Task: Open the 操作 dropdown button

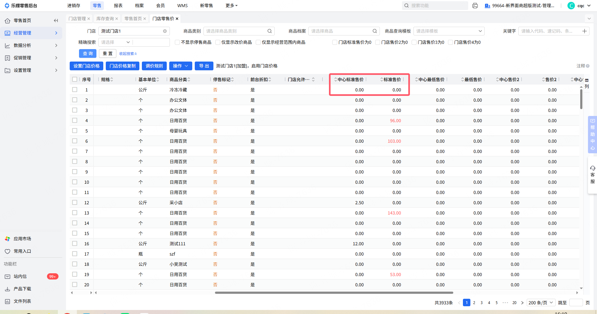Action: tap(180, 66)
